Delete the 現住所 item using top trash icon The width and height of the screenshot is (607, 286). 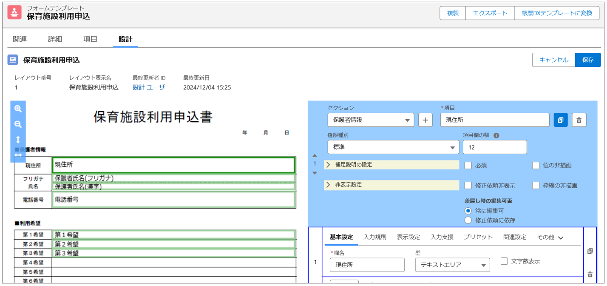coord(579,120)
